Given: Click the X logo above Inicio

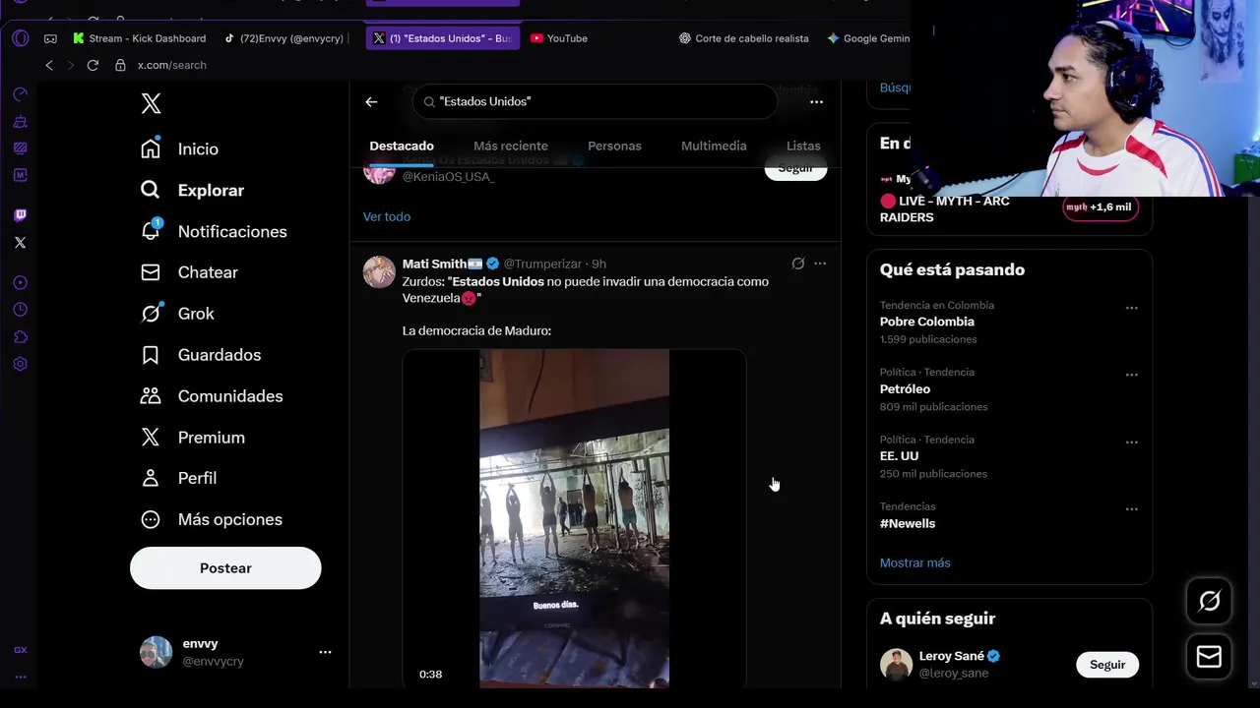Looking at the screenshot, I should coord(151,103).
